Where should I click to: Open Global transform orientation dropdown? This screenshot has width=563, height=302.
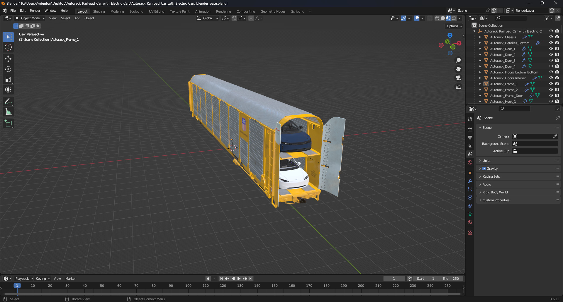208,18
